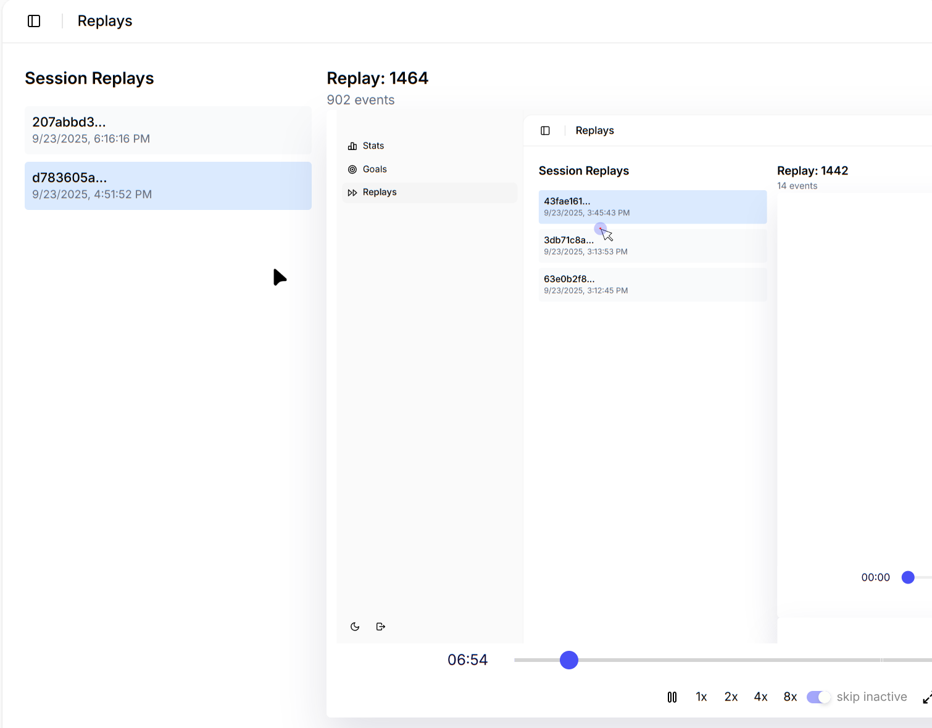Image resolution: width=932 pixels, height=728 pixels.
Task: Click the Goals target icon
Action: point(352,169)
